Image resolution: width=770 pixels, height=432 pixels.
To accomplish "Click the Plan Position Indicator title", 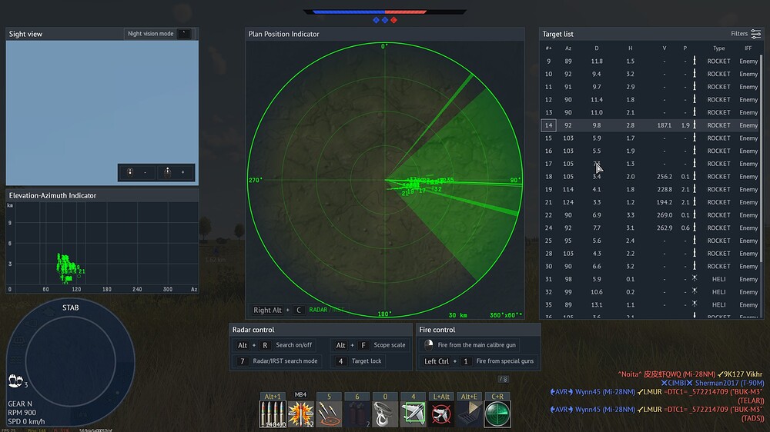I will pyautogui.click(x=283, y=34).
